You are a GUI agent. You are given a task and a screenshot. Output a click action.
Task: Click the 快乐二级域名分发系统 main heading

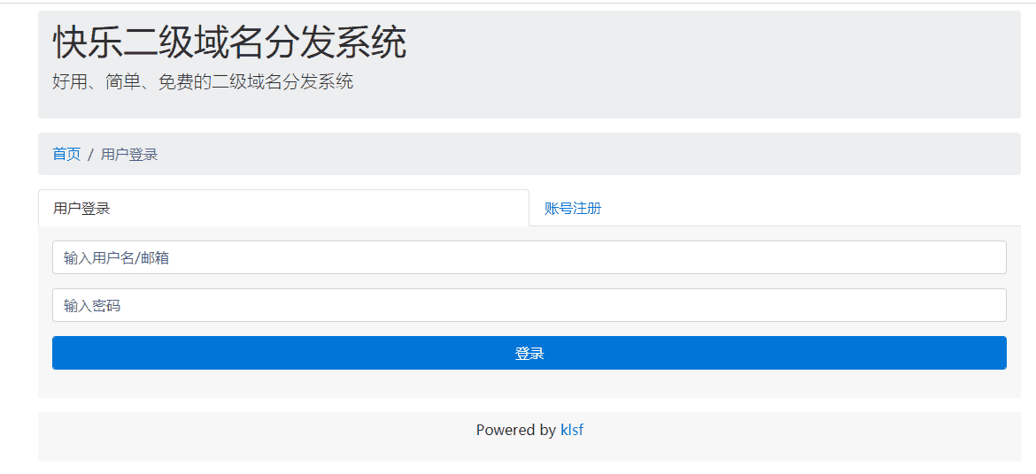[x=229, y=42]
